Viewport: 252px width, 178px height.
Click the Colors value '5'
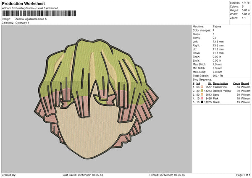point(243,7)
